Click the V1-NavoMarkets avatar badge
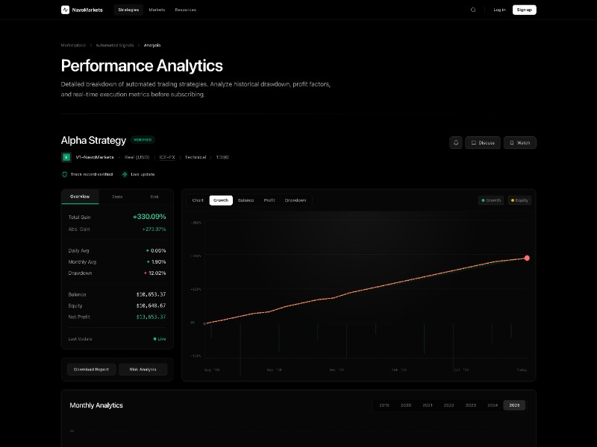Viewport: 597px width, 447px height. tap(65, 157)
